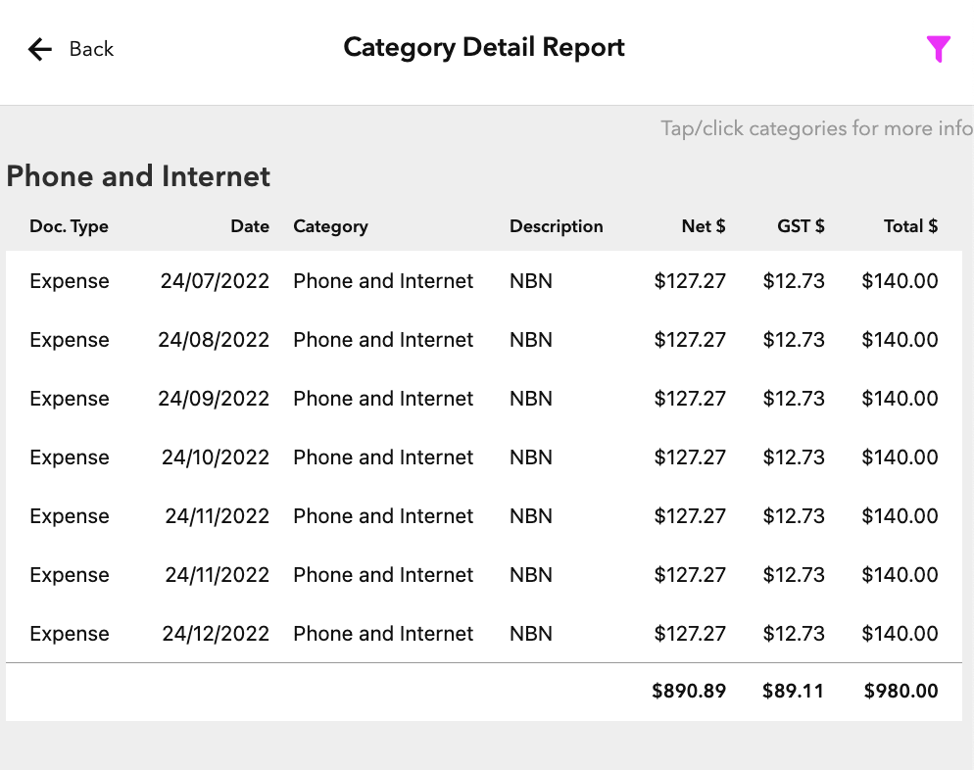Click the Net $ column header

(703, 226)
